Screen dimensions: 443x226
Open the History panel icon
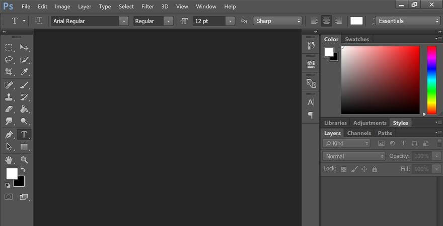click(x=311, y=45)
